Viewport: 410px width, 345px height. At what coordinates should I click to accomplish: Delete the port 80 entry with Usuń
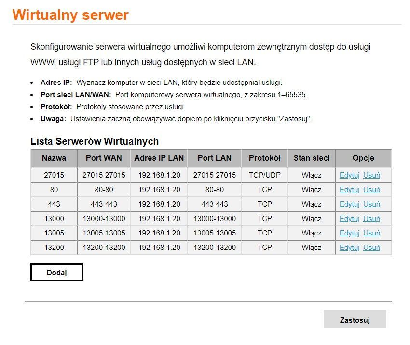(x=372, y=190)
